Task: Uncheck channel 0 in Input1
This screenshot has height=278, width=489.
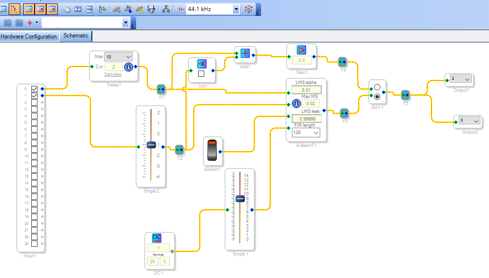Action: click(x=34, y=89)
